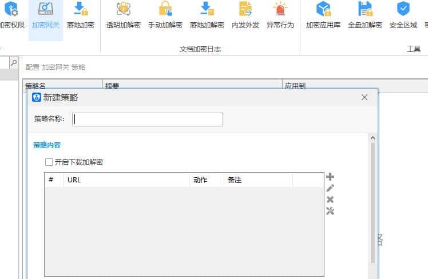This screenshot has width=428, height=279.
Task: Click the search magnifier icon in left panel
Action: (x=14, y=63)
